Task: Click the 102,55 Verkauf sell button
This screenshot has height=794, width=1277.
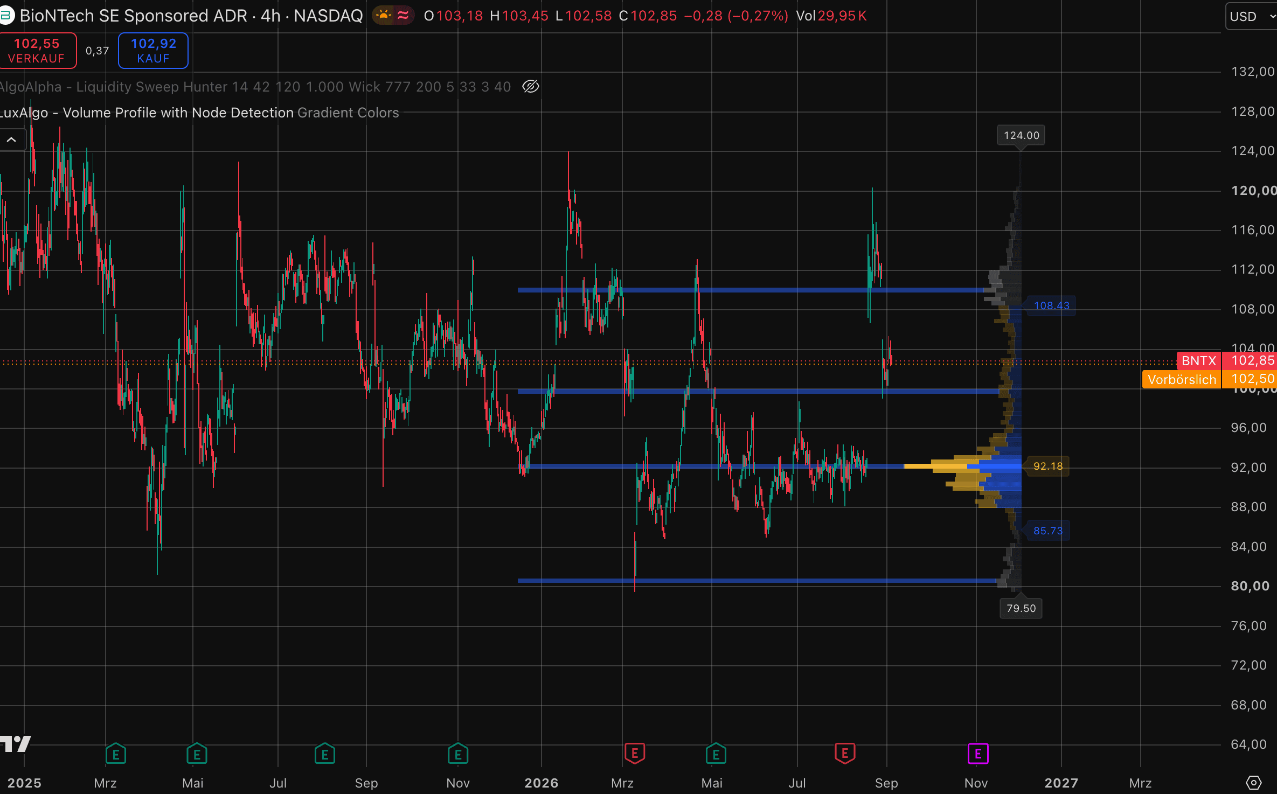Action: (x=37, y=51)
